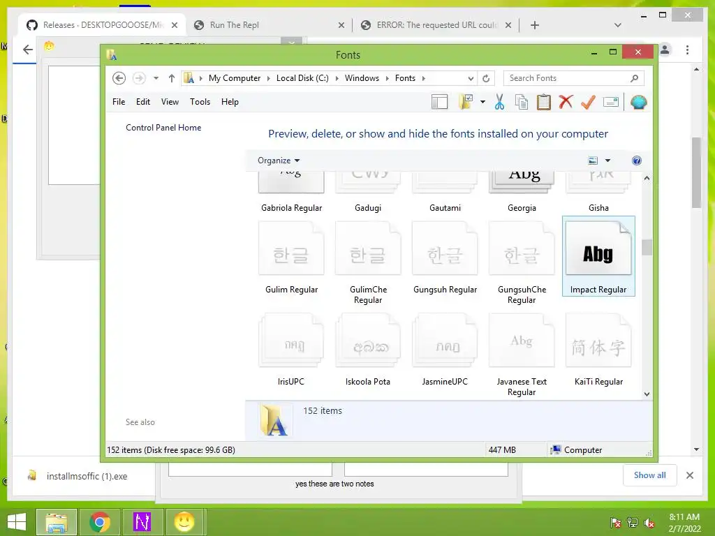Click the clock showing 8:11 AM
This screenshot has height=536, width=715.
click(x=684, y=517)
